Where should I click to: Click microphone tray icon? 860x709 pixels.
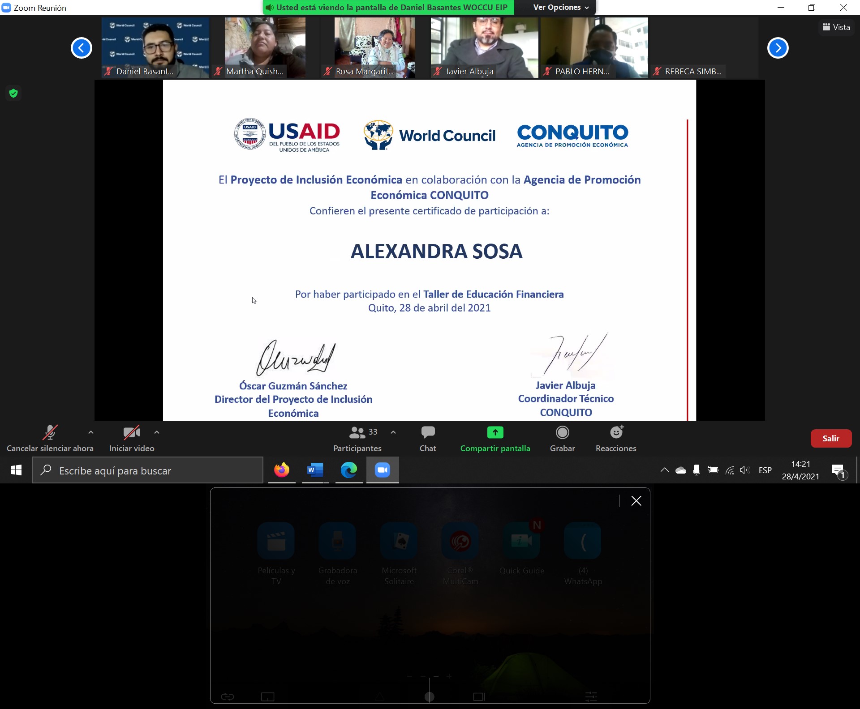pyautogui.click(x=697, y=470)
